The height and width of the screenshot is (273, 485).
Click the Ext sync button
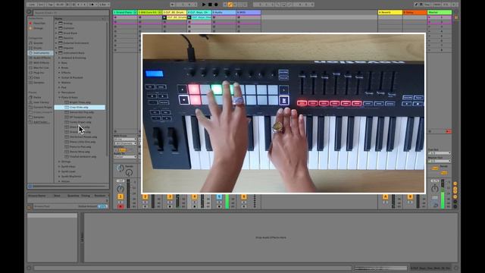pyautogui.click(x=41, y=5)
